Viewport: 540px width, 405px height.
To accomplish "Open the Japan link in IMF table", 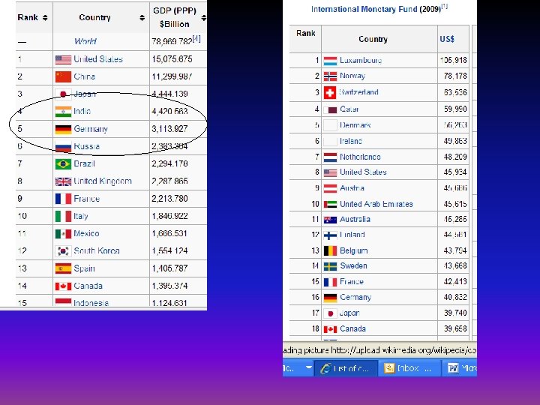I will tap(349, 313).
